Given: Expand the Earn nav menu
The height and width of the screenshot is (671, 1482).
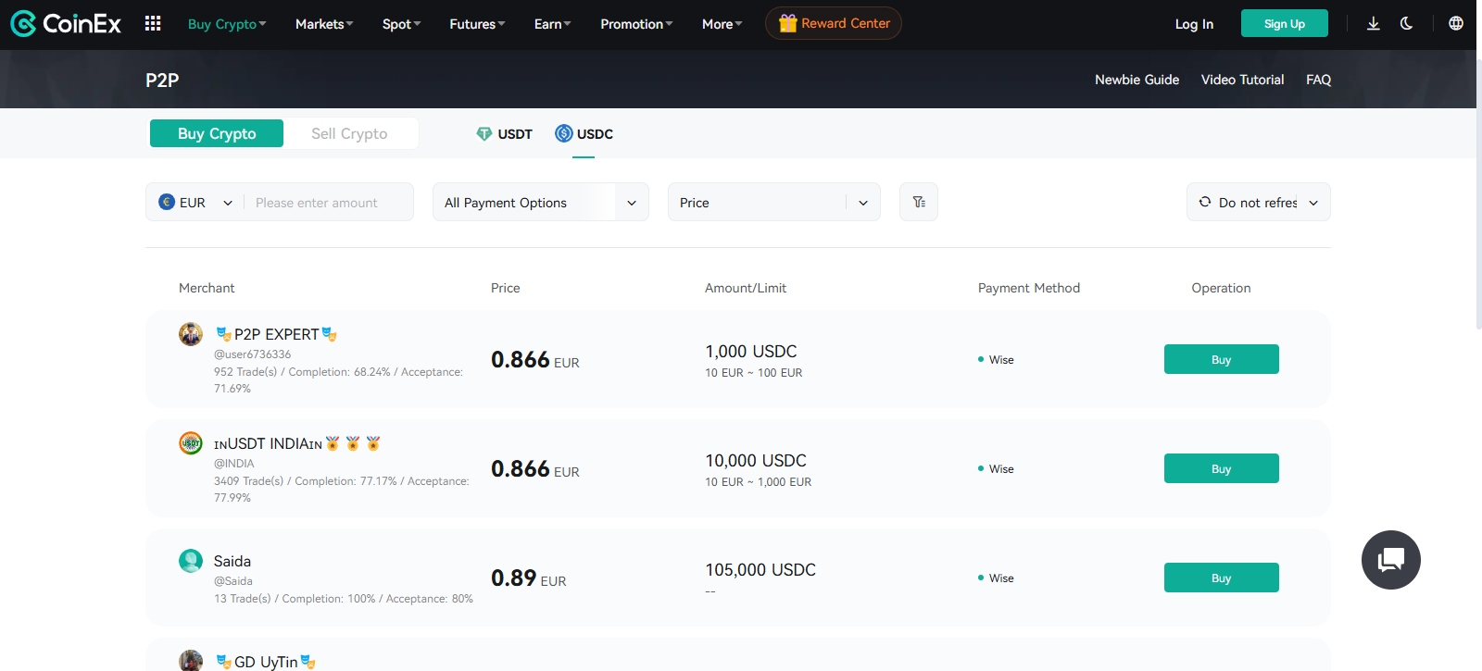Looking at the screenshot, I should point(553,24).
